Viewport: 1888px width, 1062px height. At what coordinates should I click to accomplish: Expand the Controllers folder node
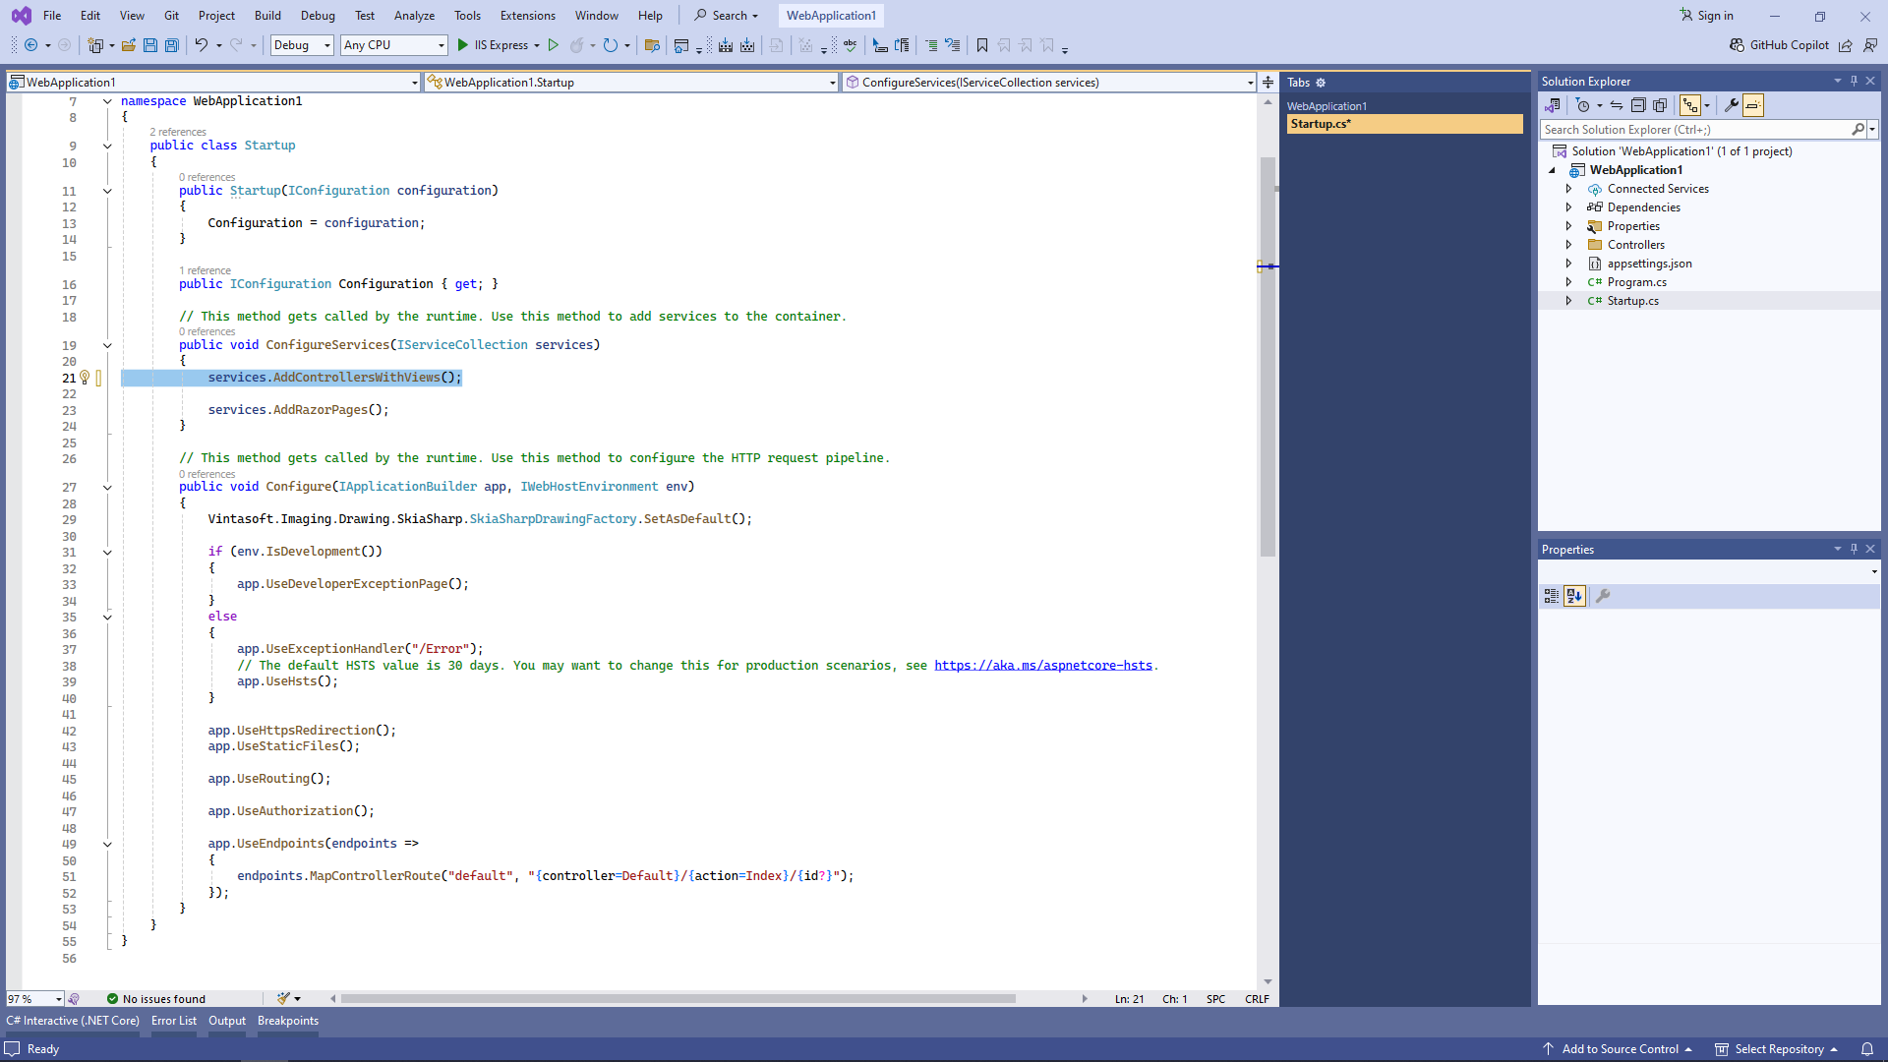coord(1568,245)
